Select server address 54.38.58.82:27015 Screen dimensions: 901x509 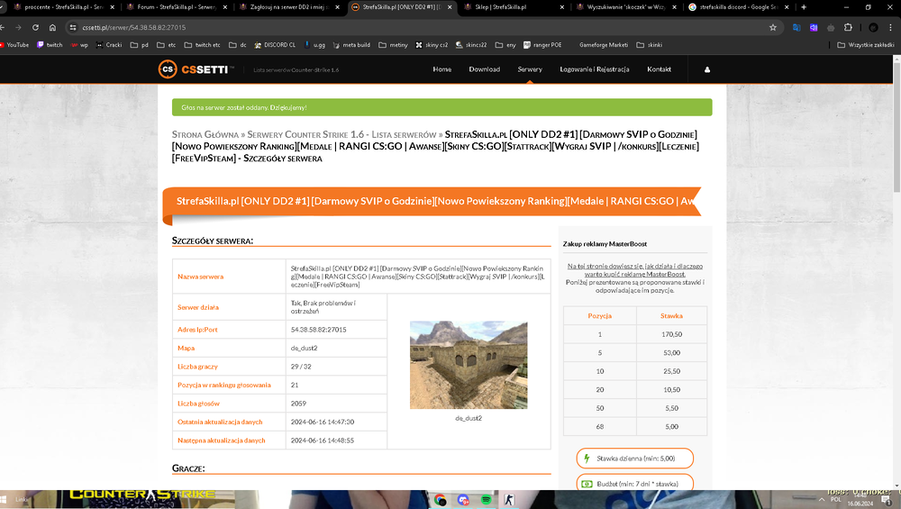click(318, 330)
